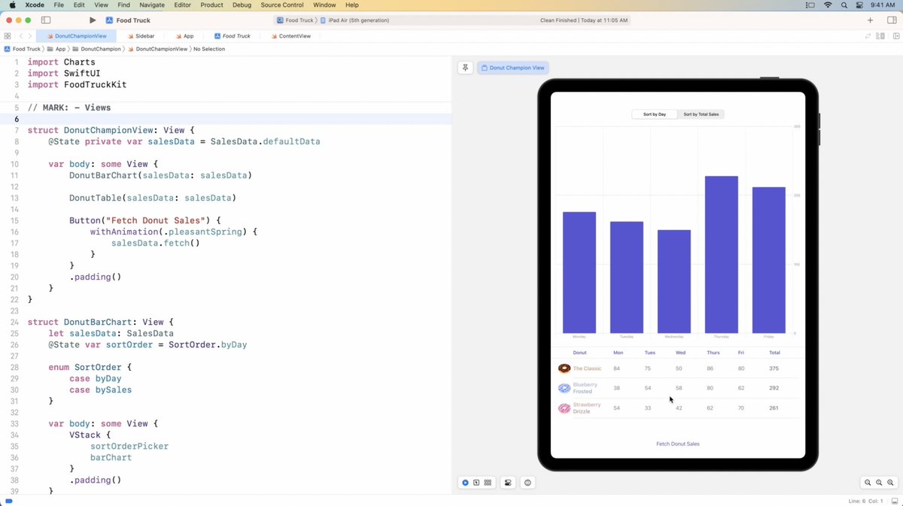Switch to the App editor tab
Viewport: 903px width, 506px height.
[184, 36]
